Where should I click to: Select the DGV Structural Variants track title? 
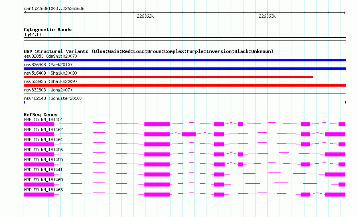[x=149, y=51]
